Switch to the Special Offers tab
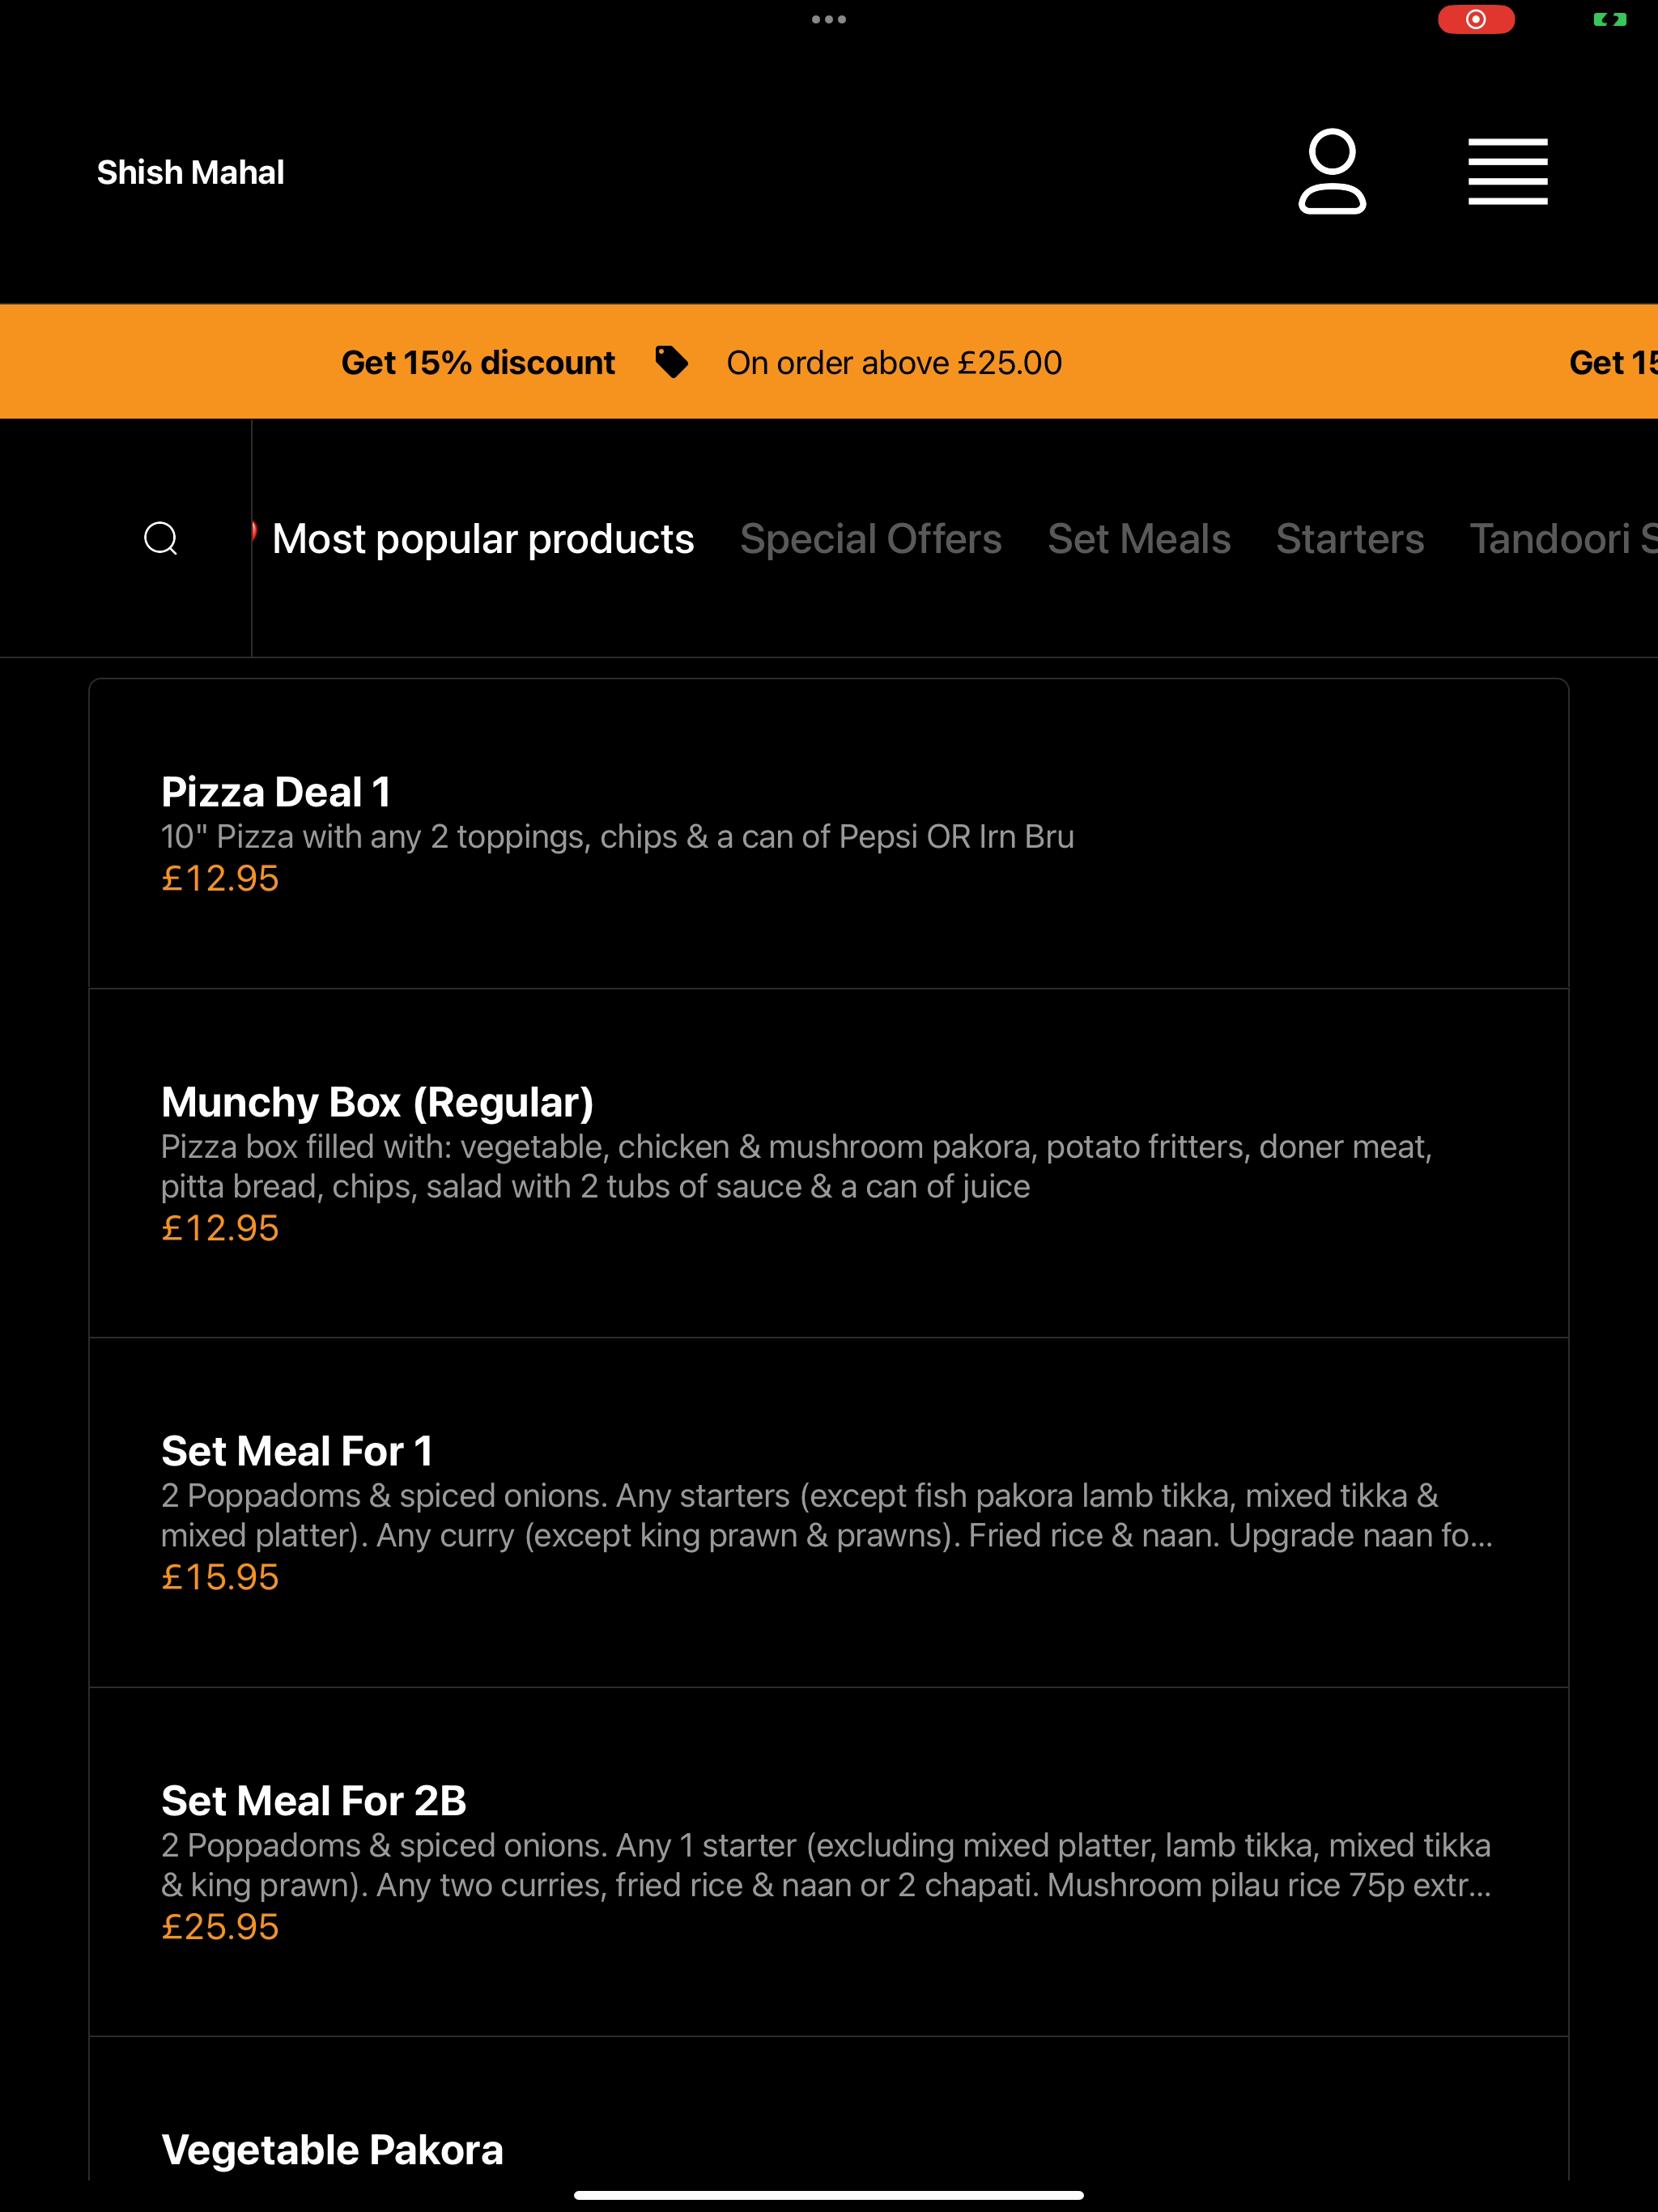Viewport: 1658px width, 2212px height. coord(871,539)
